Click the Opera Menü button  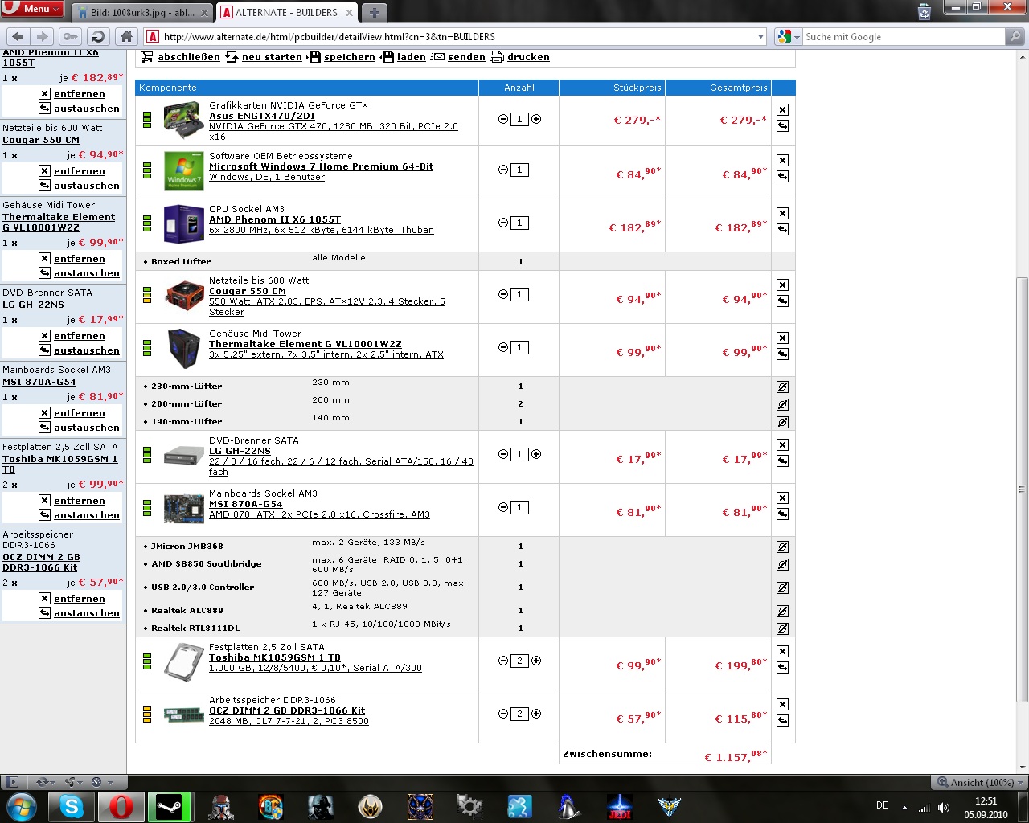tap(32, 9)
